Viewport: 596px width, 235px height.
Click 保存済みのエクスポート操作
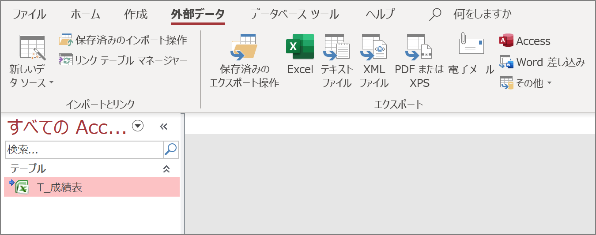244,62
